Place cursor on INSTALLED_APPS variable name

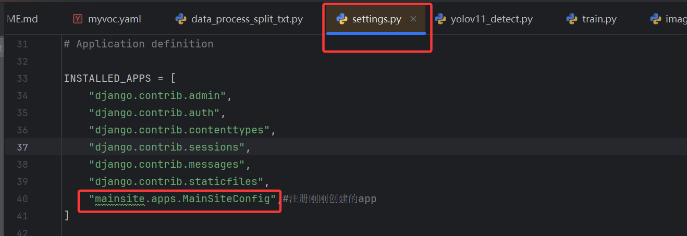click(107, 79)
